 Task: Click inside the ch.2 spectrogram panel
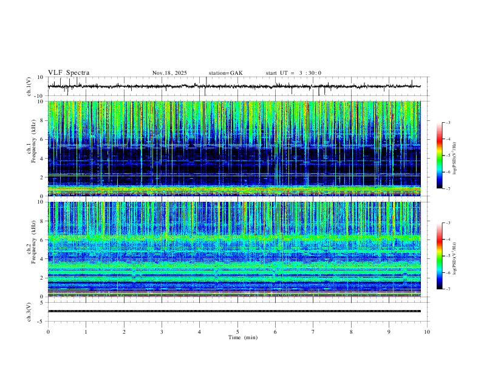pos(234,249)
